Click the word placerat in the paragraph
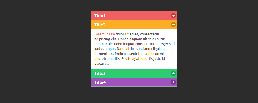This screenshot has height=103, width=258. (101, 64)
